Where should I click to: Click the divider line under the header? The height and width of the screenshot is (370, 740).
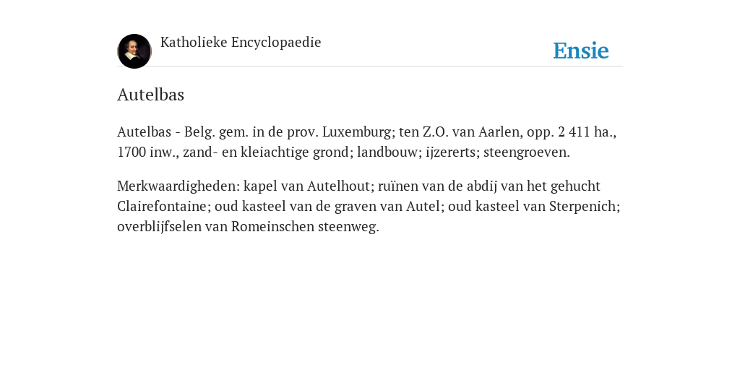coord(370,66)
